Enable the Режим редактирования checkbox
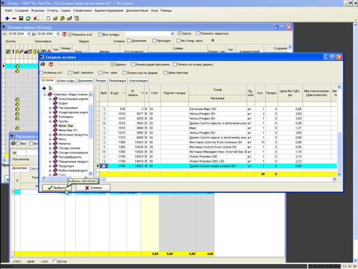This screenshot has width=358, height=269. [x=133, y=64]
